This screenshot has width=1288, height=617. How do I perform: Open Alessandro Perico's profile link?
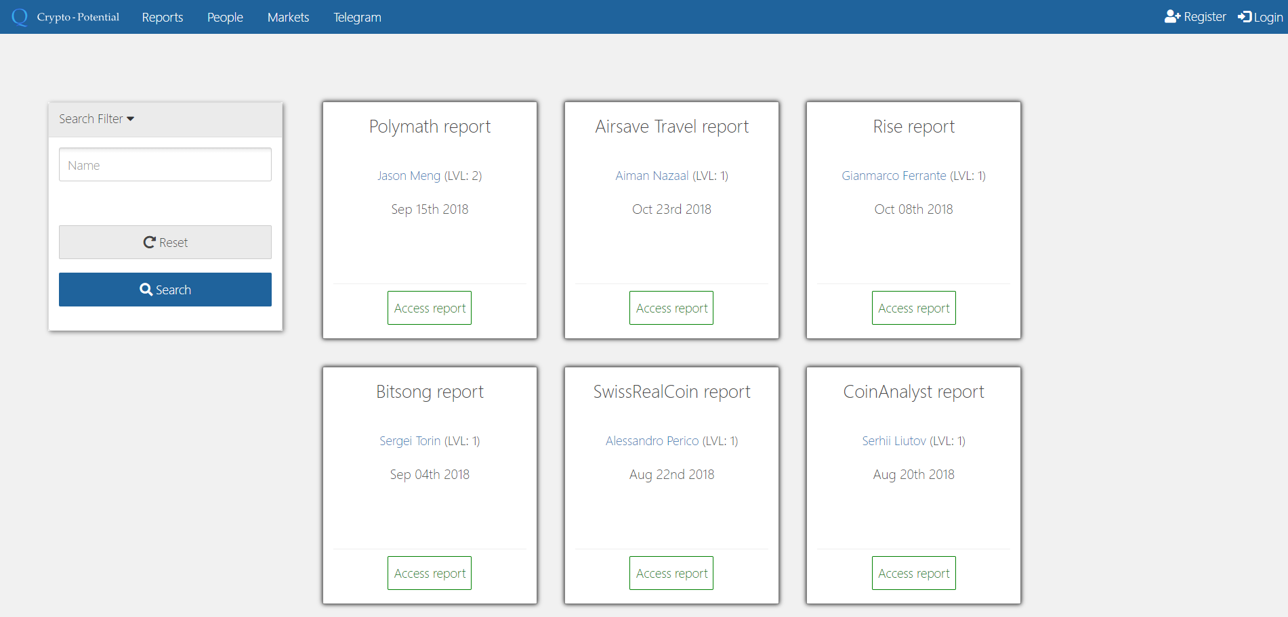point(652,441)
